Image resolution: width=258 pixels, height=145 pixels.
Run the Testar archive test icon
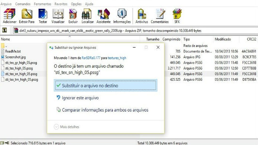43,14
